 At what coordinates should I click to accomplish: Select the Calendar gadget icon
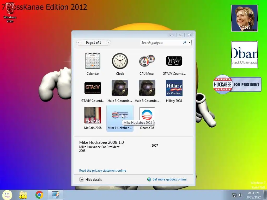point(93,61)
